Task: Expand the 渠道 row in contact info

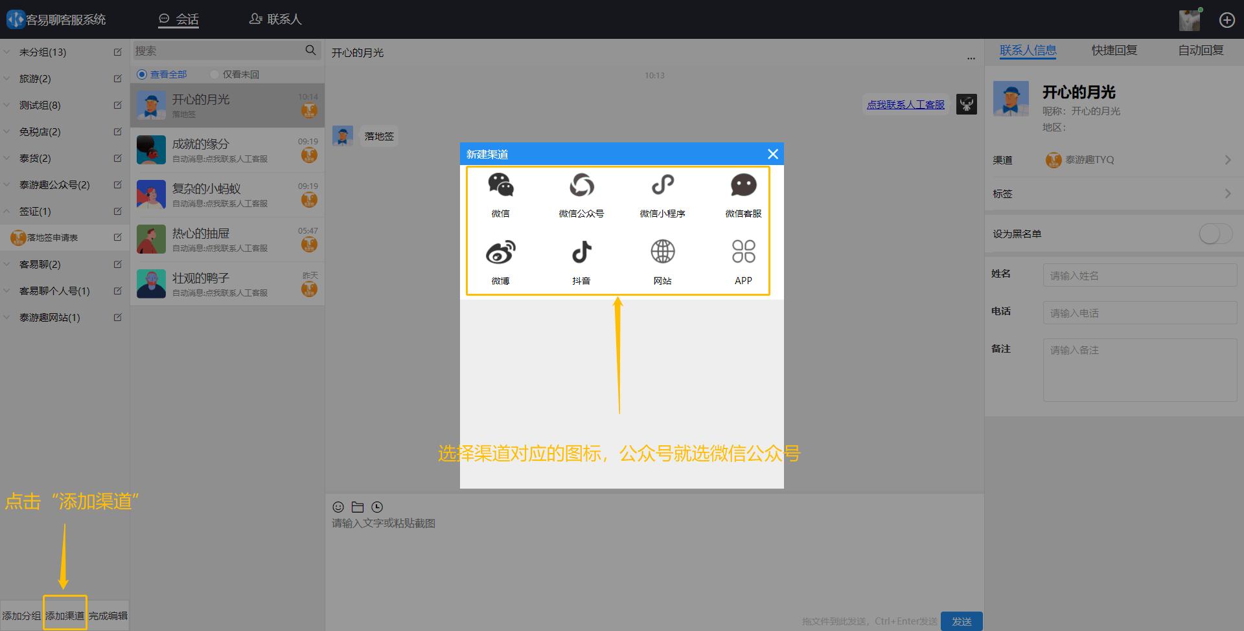Action: coord(1228,159)
